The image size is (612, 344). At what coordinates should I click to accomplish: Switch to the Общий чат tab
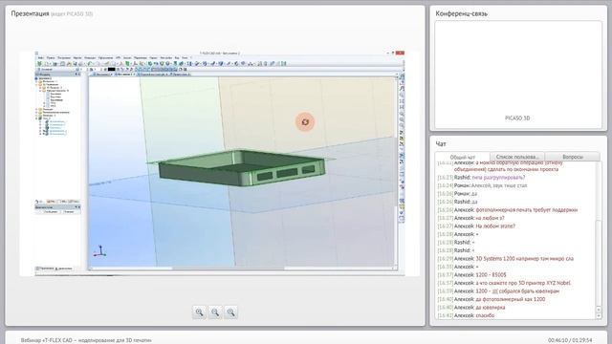463,157
